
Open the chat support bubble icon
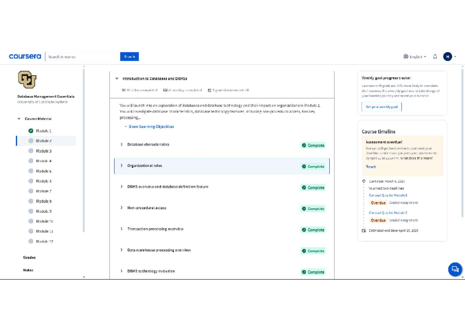455,269
